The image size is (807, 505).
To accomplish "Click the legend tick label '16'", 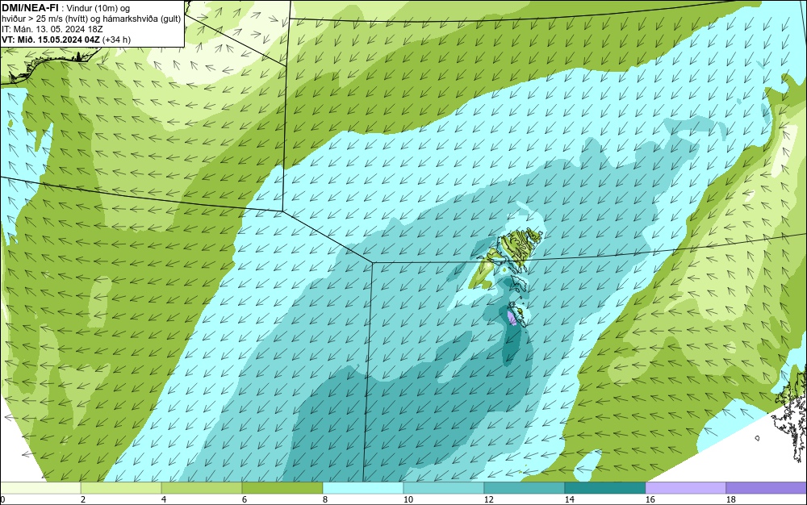I will [x=650, y=499].
